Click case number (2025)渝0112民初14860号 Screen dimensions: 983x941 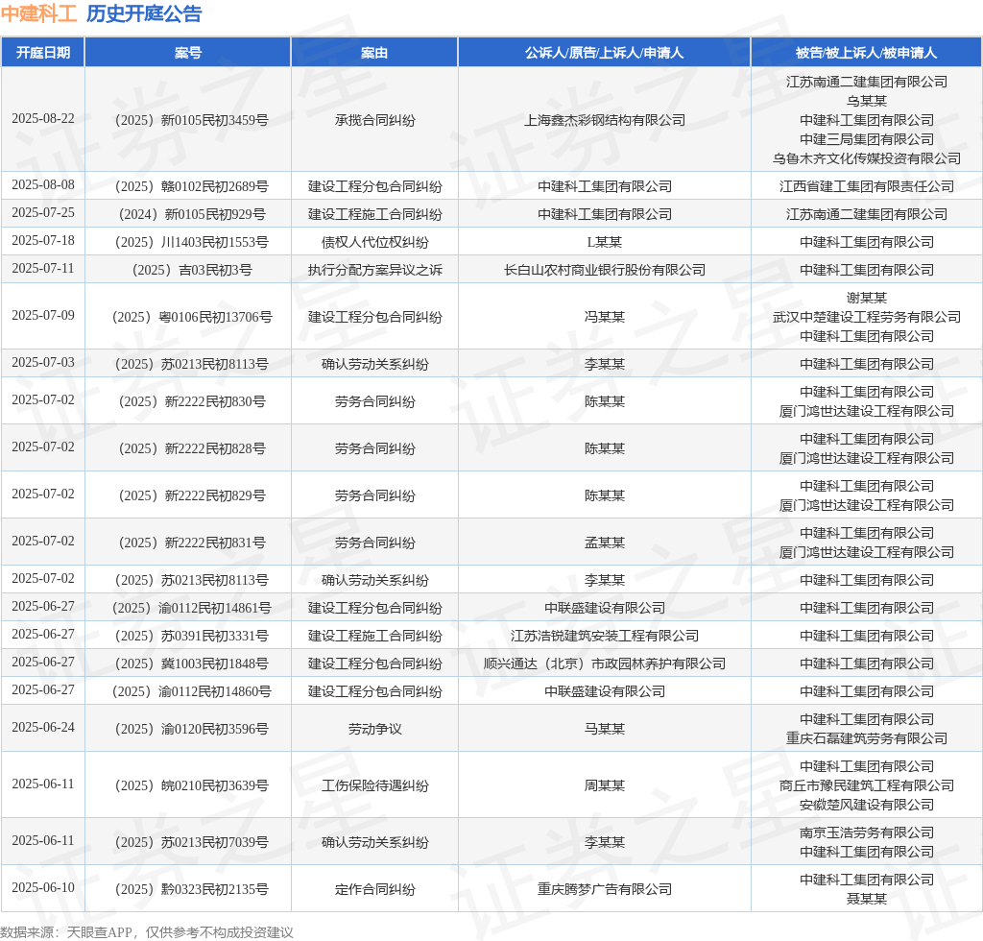pos(188,691)
